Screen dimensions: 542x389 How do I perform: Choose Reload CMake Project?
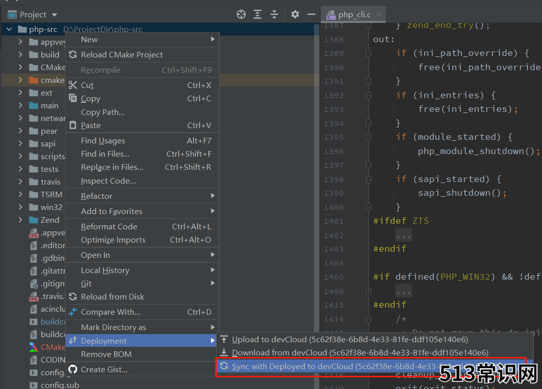coord(142,54)
